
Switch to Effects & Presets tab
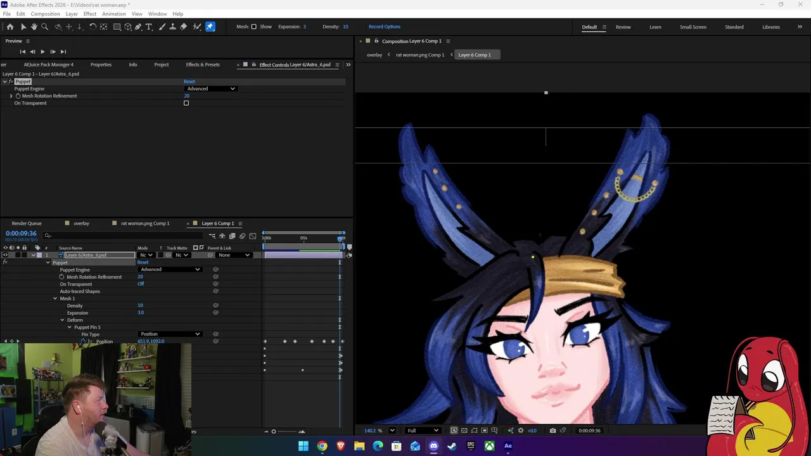pyautogui.click(x=203, y=65)
